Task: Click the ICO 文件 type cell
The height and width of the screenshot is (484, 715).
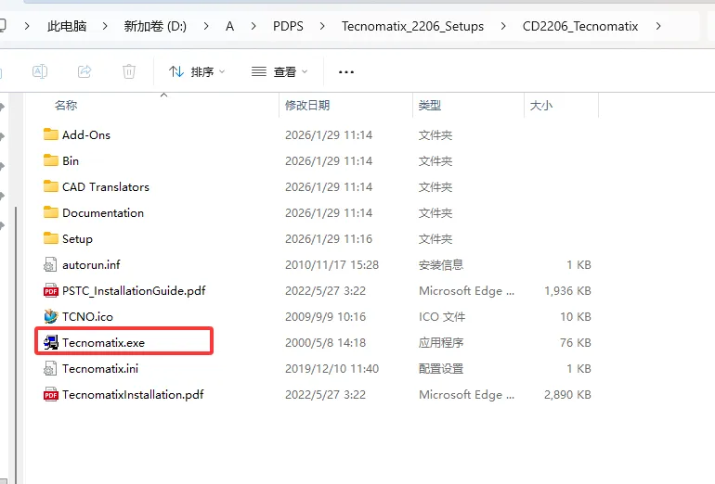Action: click(x=442, y=316)
